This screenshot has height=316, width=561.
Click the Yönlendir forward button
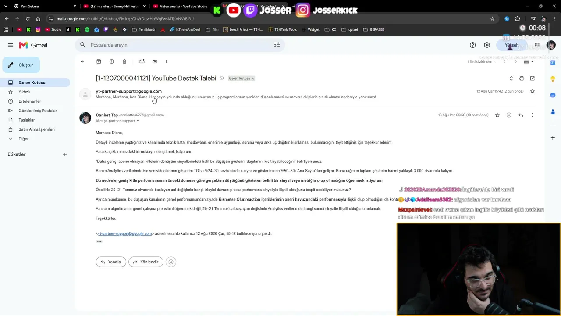(146, 262)
